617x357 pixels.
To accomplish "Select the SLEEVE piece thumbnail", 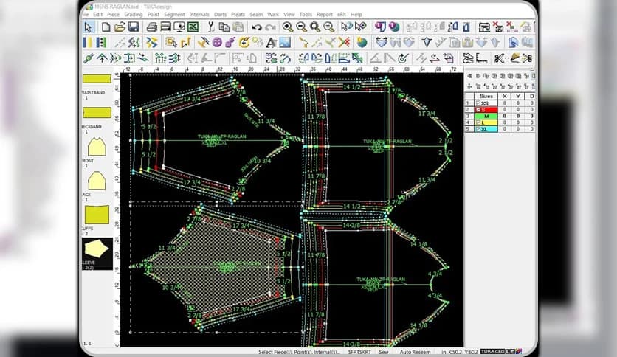I will click(x=97, y=253).
